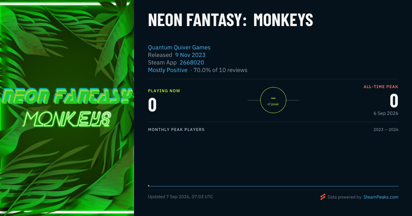Viewport: 412px width, 216px height.
Task: Click the monthly peak chart baseline
Action: (273, 186)
